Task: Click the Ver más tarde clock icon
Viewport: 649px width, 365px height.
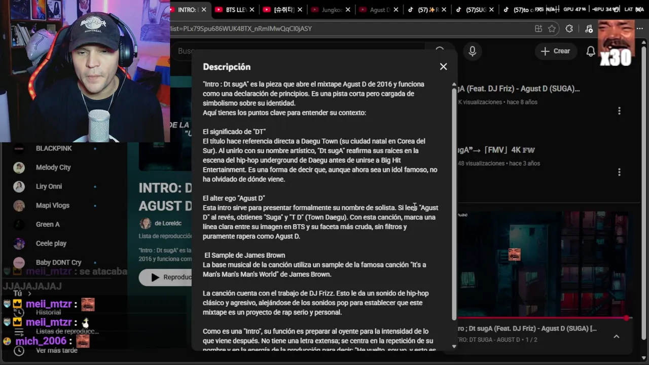Action: coord(19,350)
